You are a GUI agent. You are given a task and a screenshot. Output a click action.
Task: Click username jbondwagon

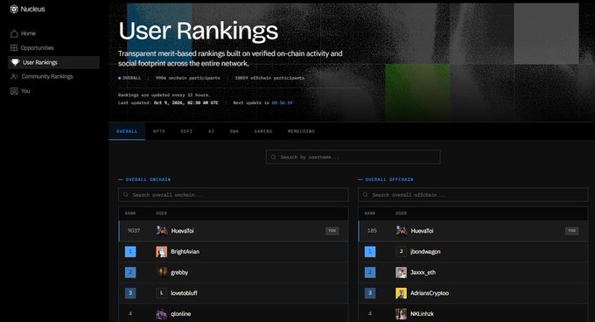[x=425, y=251]
